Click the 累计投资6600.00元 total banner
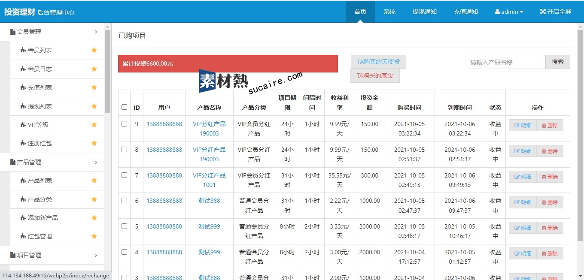 (x=228, y=63)
